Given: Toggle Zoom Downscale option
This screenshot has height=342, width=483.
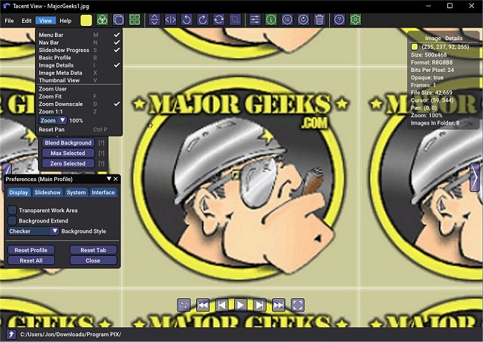Looking at the screenshot, I should coord(79,104).
